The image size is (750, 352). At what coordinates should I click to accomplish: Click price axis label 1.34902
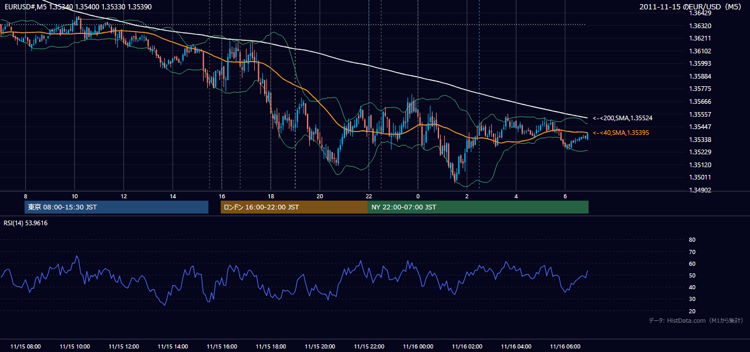coord(700,190)
